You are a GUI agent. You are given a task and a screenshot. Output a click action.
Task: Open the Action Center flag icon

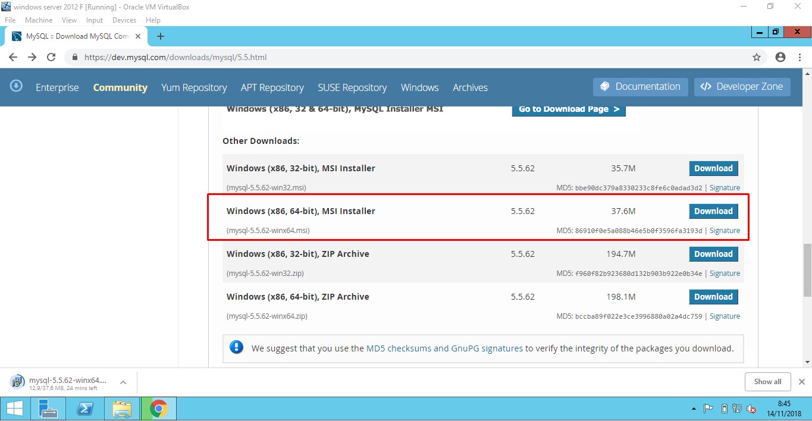click(x=708, y=409)
